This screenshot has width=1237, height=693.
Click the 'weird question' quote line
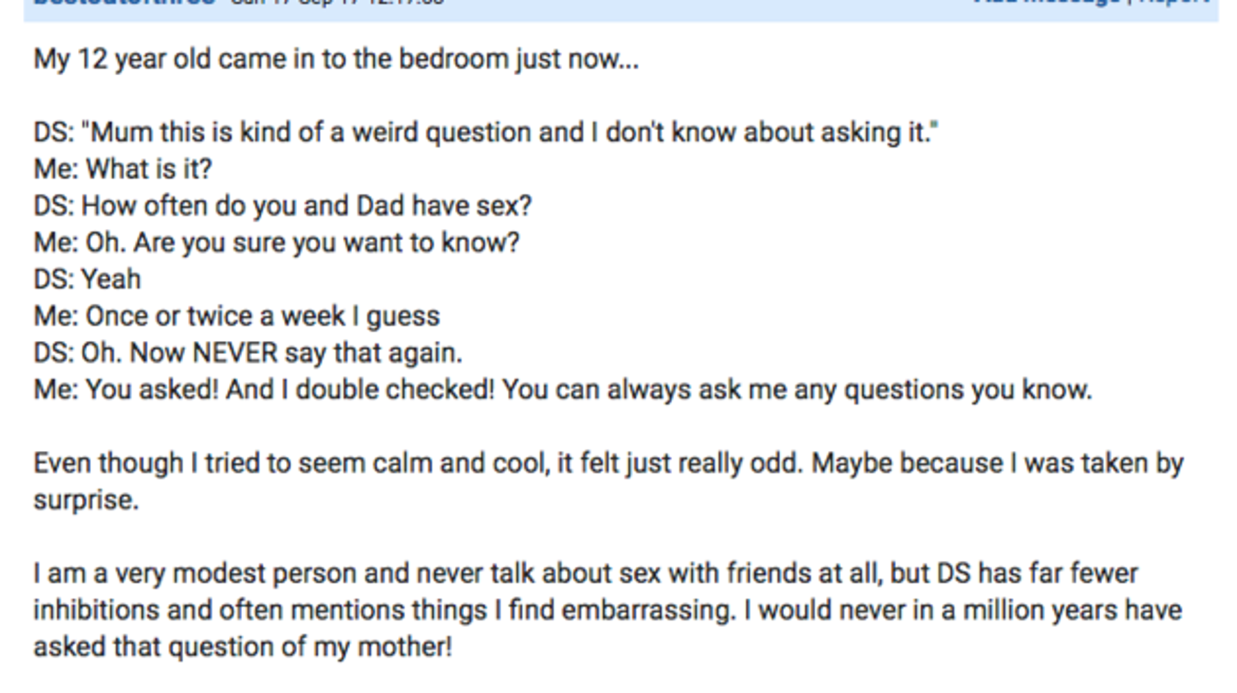[486, 132]
